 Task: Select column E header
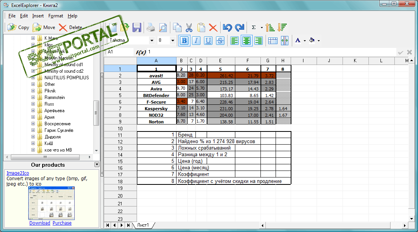point(220,61)
